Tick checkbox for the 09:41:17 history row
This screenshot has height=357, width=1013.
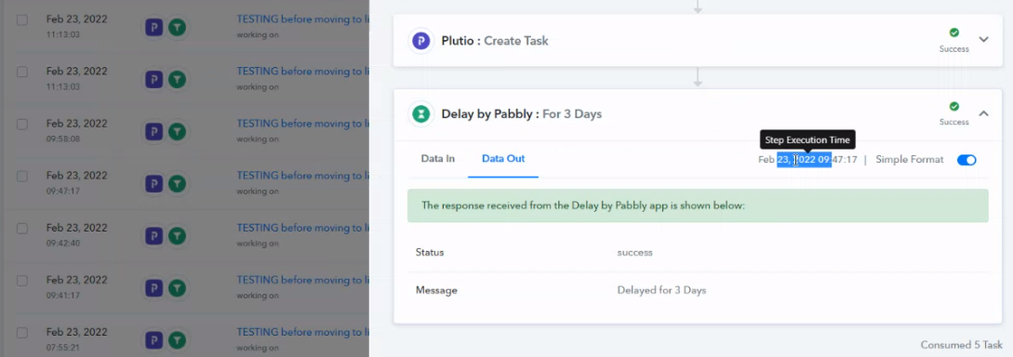[22, 281]
